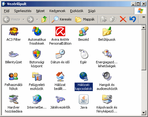Open the Súgó menu

point(92,11)
